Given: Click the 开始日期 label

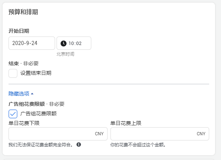Looking at the screenshot, I should 19,31.
